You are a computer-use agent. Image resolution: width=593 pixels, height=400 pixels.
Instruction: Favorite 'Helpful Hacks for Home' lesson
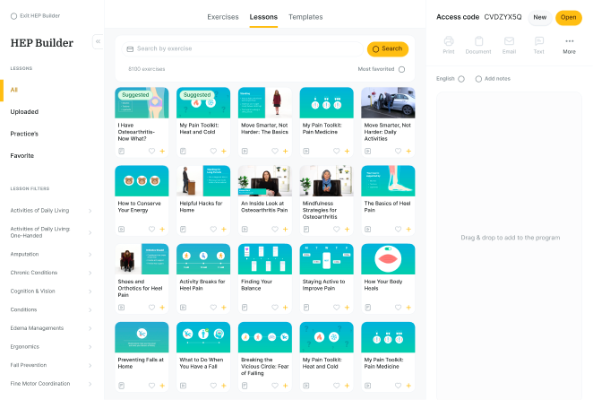click(213, 230)
